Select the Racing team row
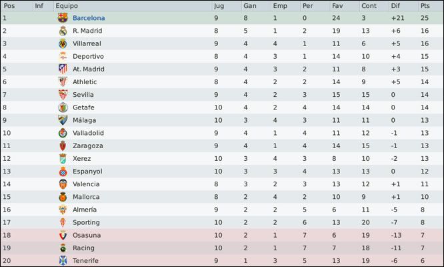 (x=222, y=248)
